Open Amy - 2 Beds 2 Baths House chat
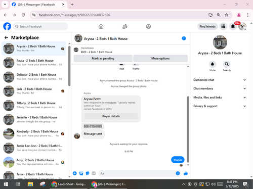253x189 pixels. click(x=34, y=162)
